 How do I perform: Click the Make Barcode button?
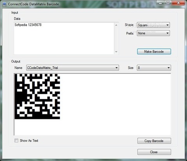point(154,52)
